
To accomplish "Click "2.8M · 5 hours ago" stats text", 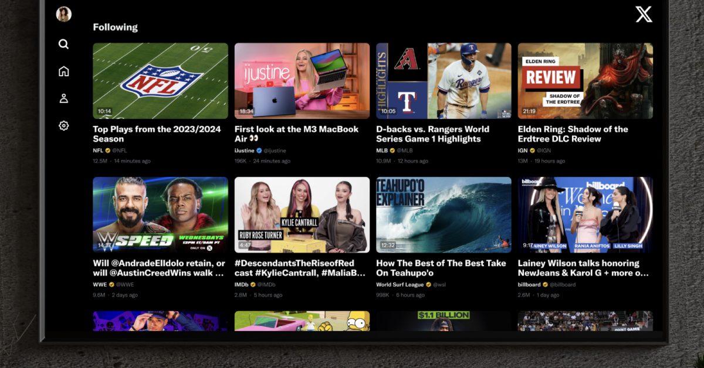I will pyautogui.click(x=258, y=295).
